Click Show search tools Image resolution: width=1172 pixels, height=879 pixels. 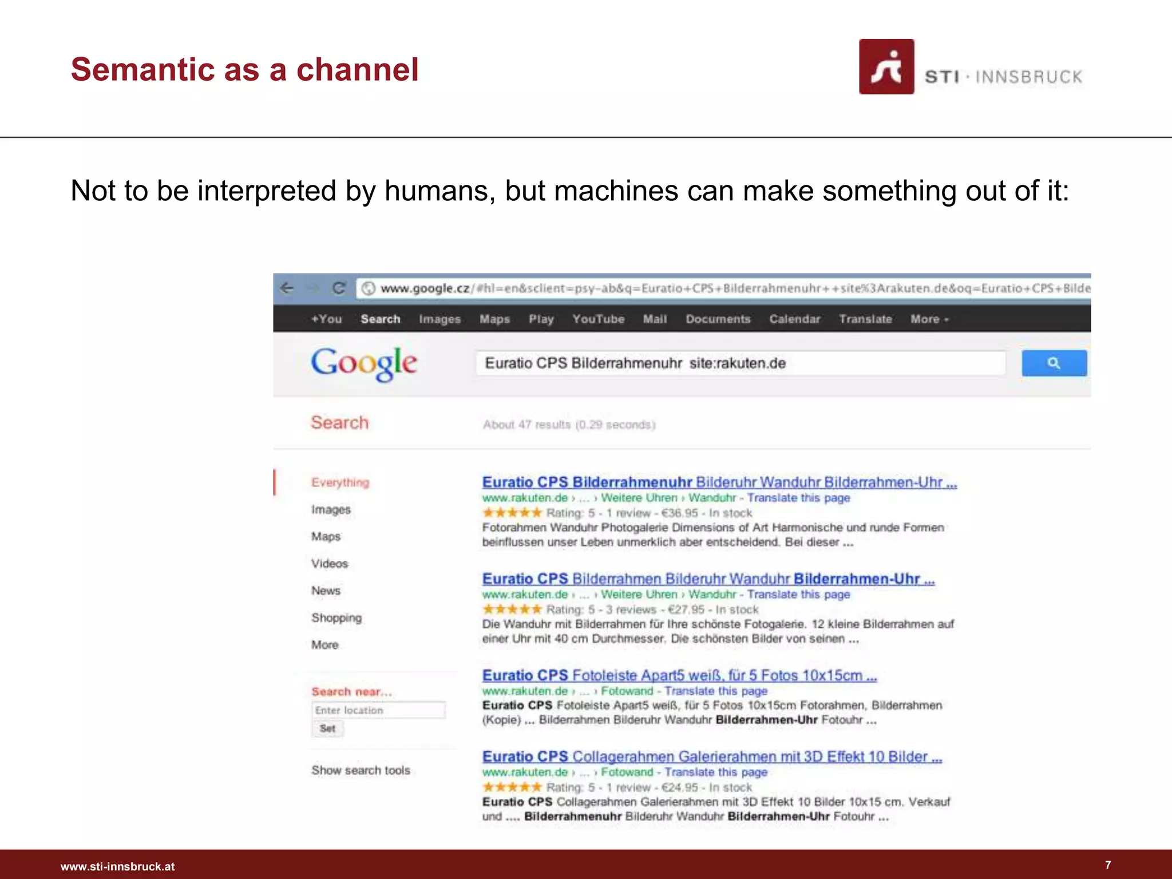[x=361, y=770]
